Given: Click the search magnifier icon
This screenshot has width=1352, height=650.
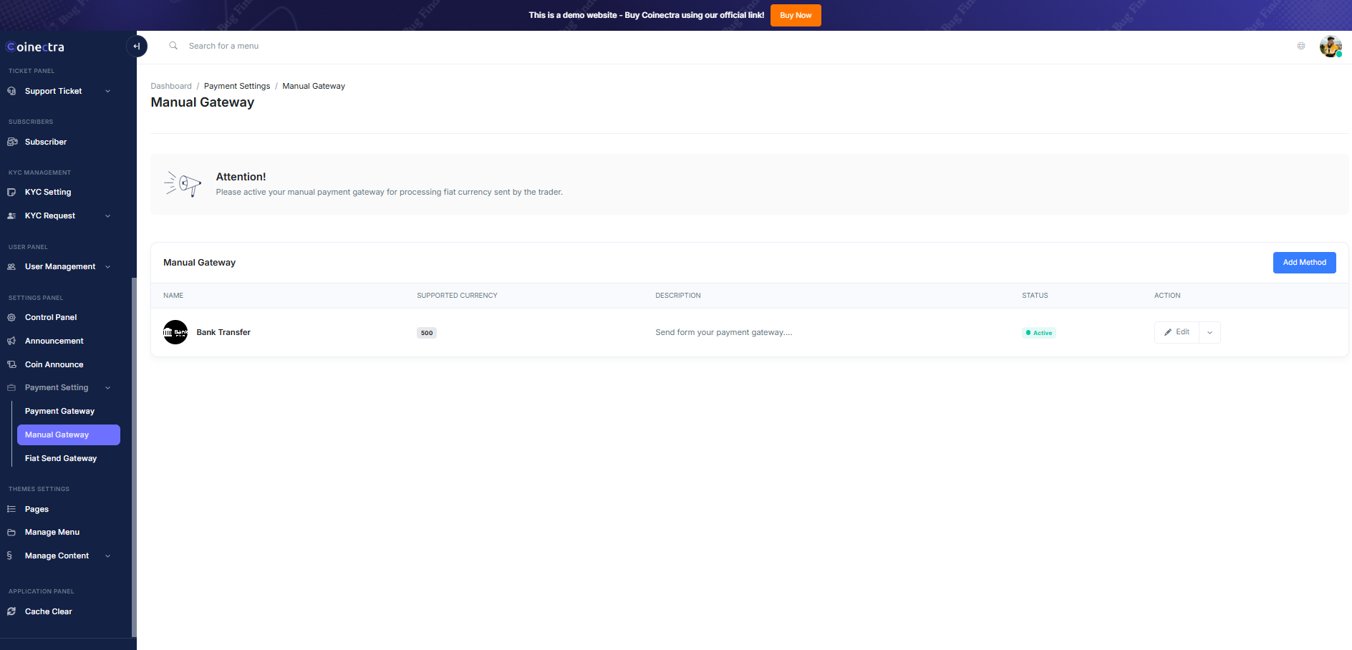Looking at the screenshot, I should click(x=173, y=46).
